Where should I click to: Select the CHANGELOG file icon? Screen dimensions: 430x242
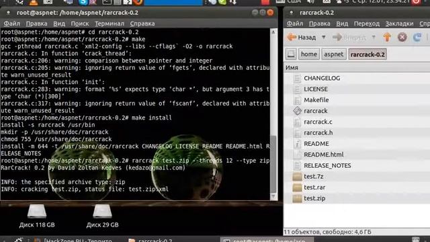(297, 78)
